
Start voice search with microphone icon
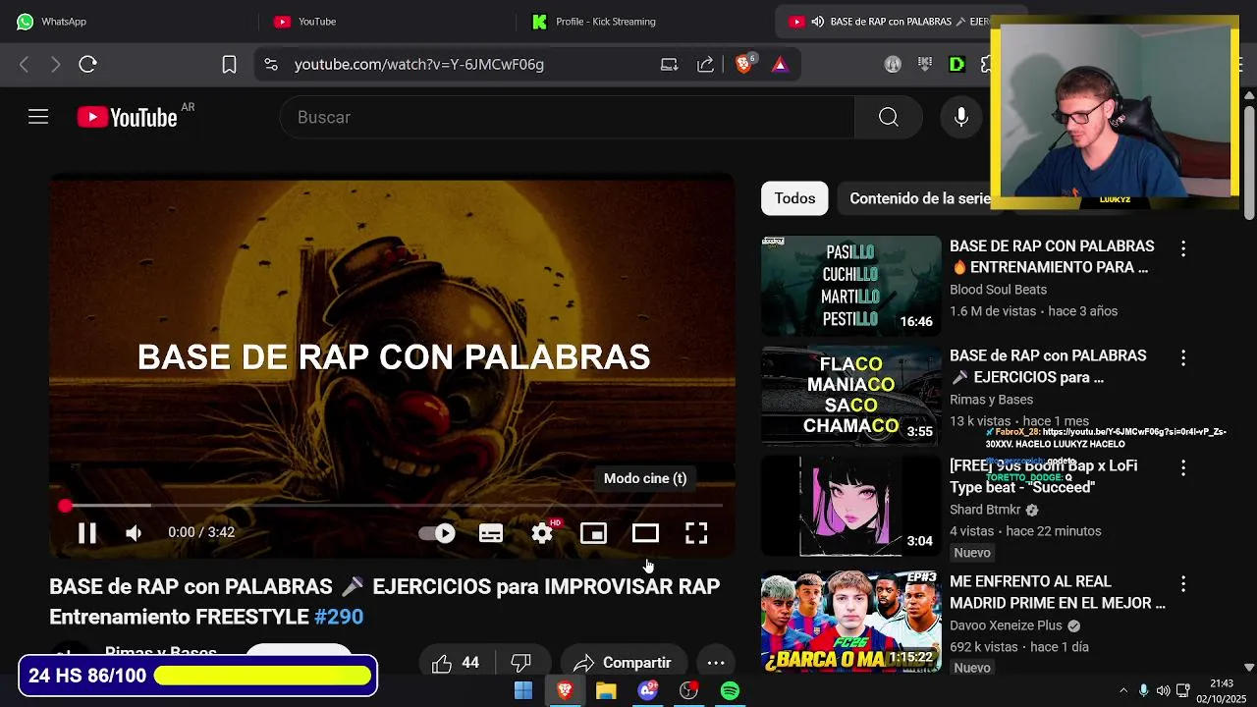[961, 117]
